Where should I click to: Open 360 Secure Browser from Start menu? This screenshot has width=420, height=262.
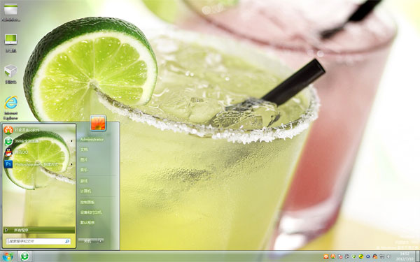click(x=38, y=141)
